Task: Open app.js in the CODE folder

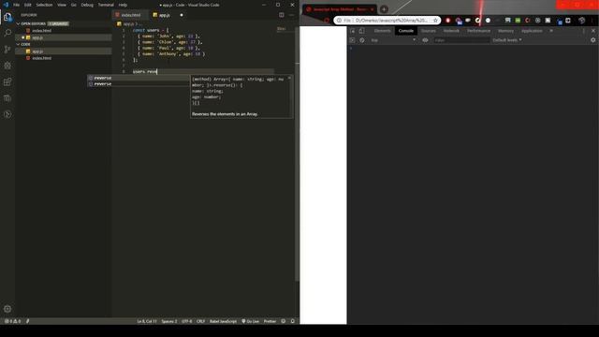Action: point(63,51)
